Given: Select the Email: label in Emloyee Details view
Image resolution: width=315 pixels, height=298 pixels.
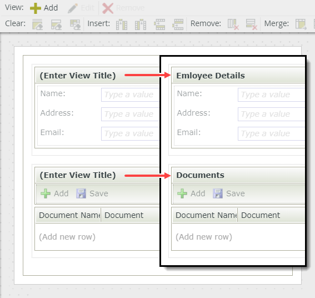Looking at the screenshot, I should click(x=189, y=132).
